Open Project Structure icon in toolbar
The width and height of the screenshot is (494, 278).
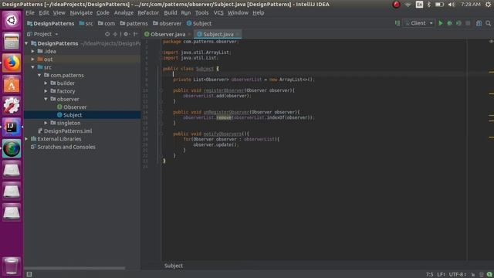[x=479, y=23]
